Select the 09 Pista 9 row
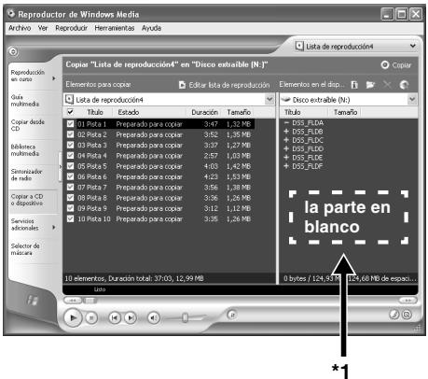Image resolution: width=428 pixels, height=379 pixels. (160, 208)
